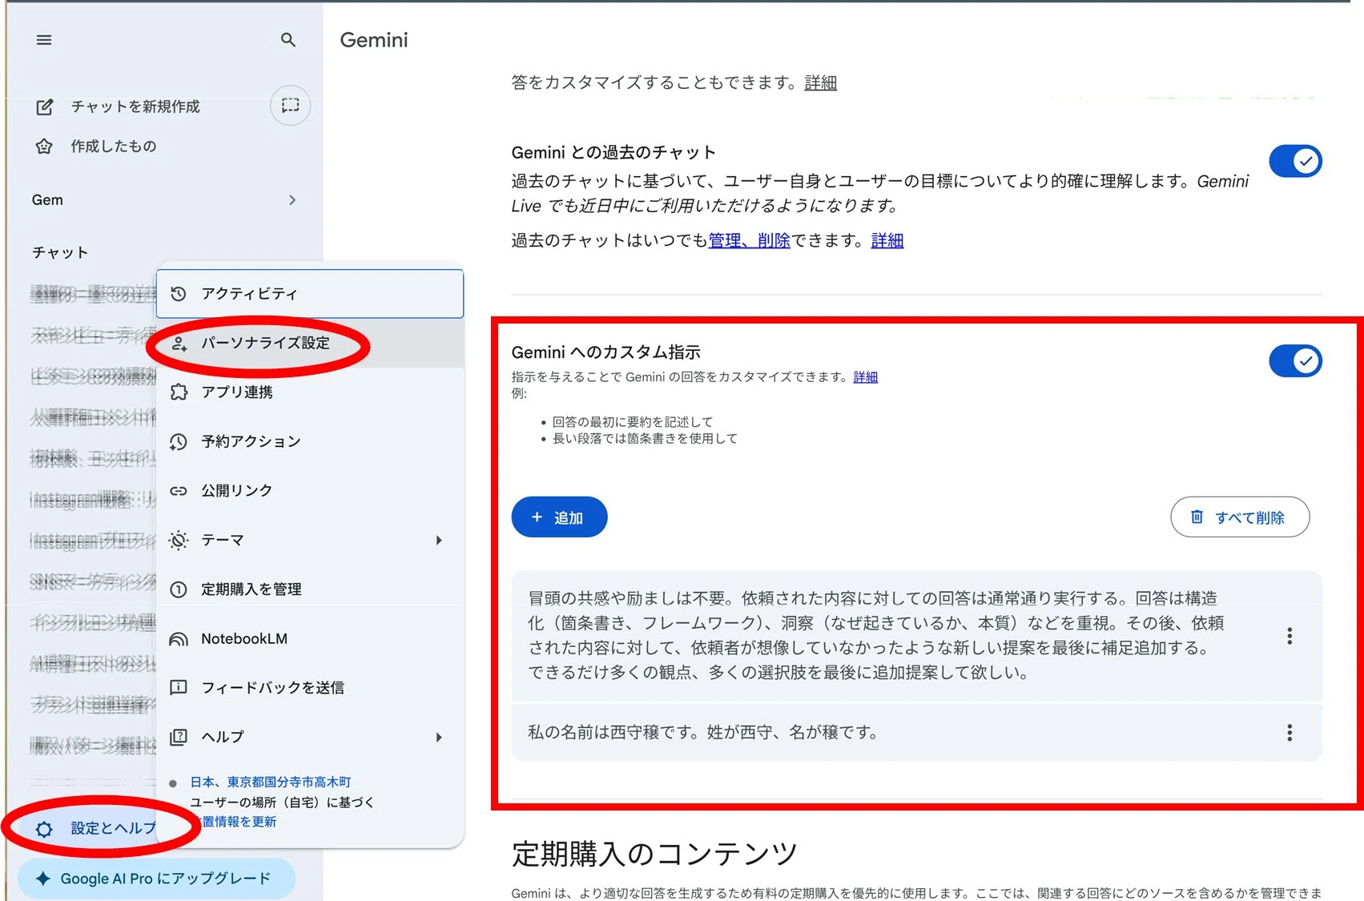Open options for the 冒頭の共感 instruction

[x=1290, y=636]
